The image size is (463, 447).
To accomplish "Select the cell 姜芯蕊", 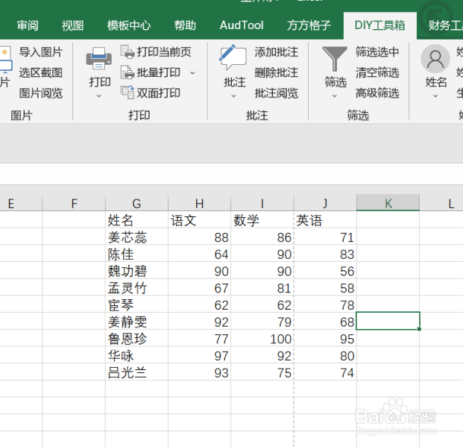I will (x=136, y=237).
